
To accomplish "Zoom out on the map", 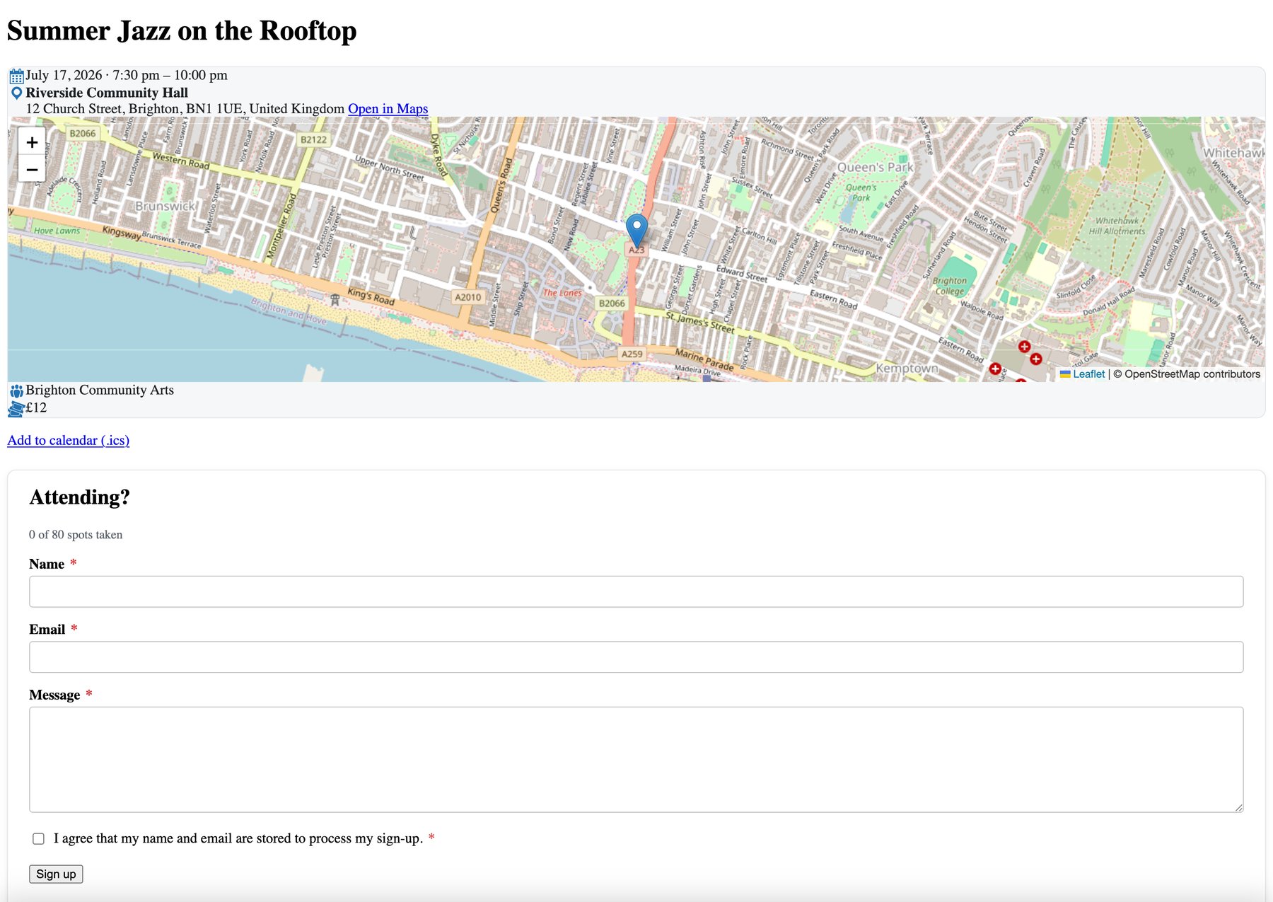I will pyautogui.click(x=32, y=170).
